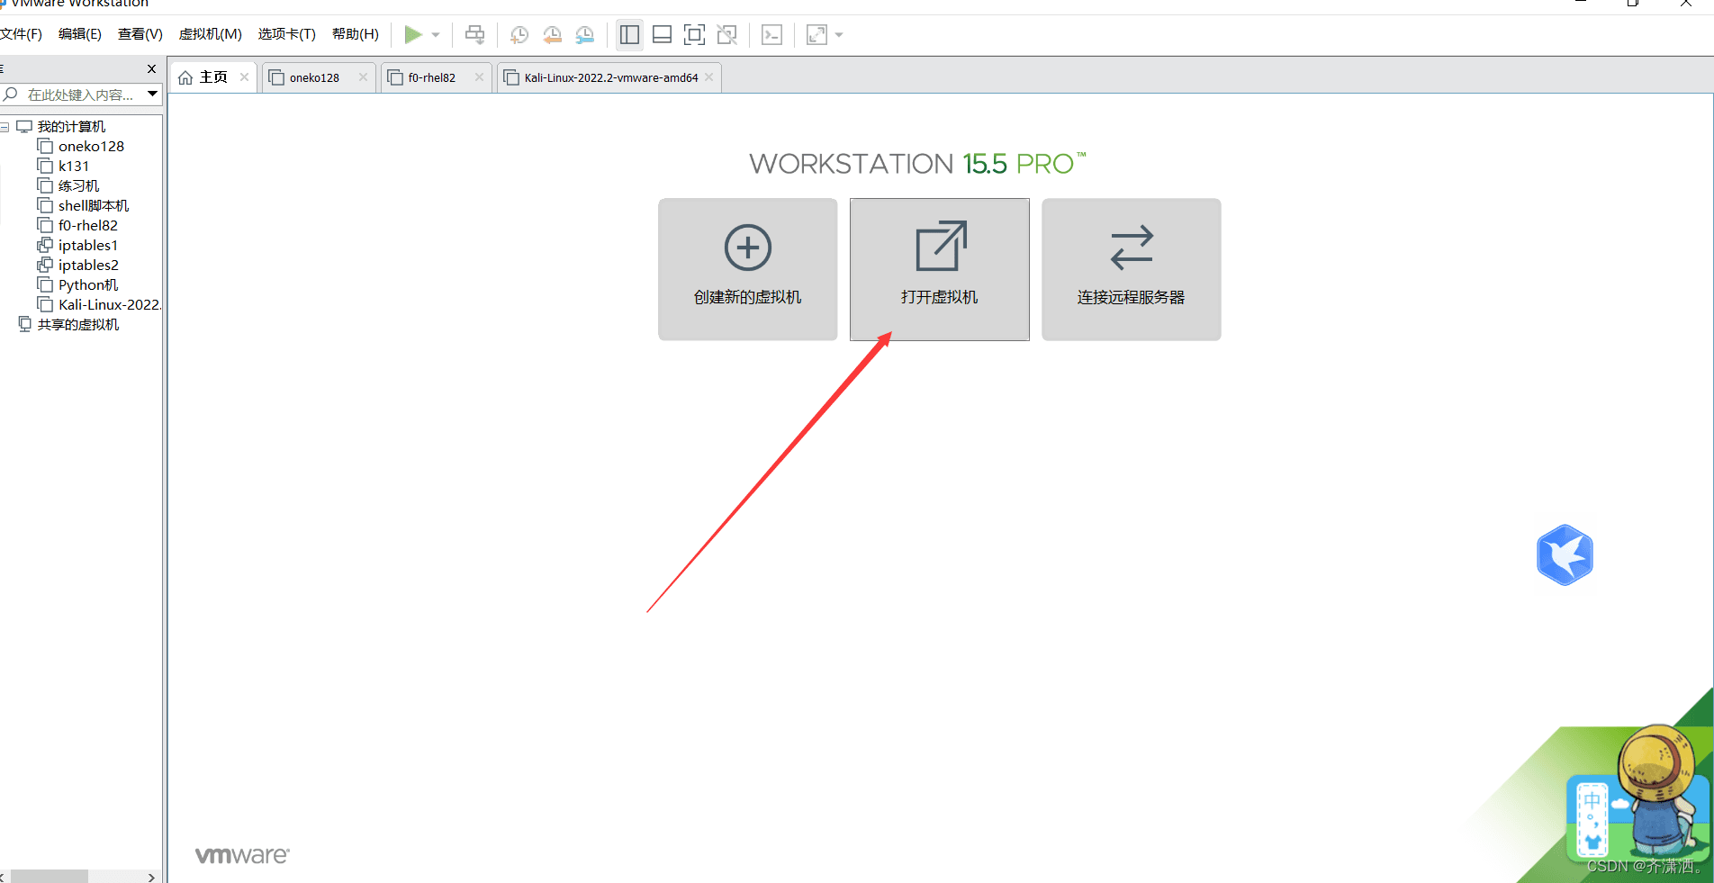Toggle the library sidebar panel view
The image size is (1714, 883).
tap(629, 35)
